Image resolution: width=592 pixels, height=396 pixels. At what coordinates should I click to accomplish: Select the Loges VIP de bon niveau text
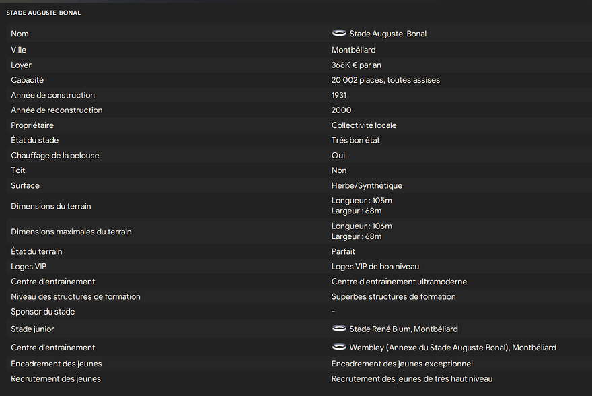point(375,267)
